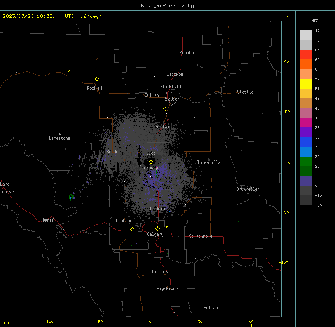Click the Blackfalds city label
The image size is (335, 327).
pos(171,87)
